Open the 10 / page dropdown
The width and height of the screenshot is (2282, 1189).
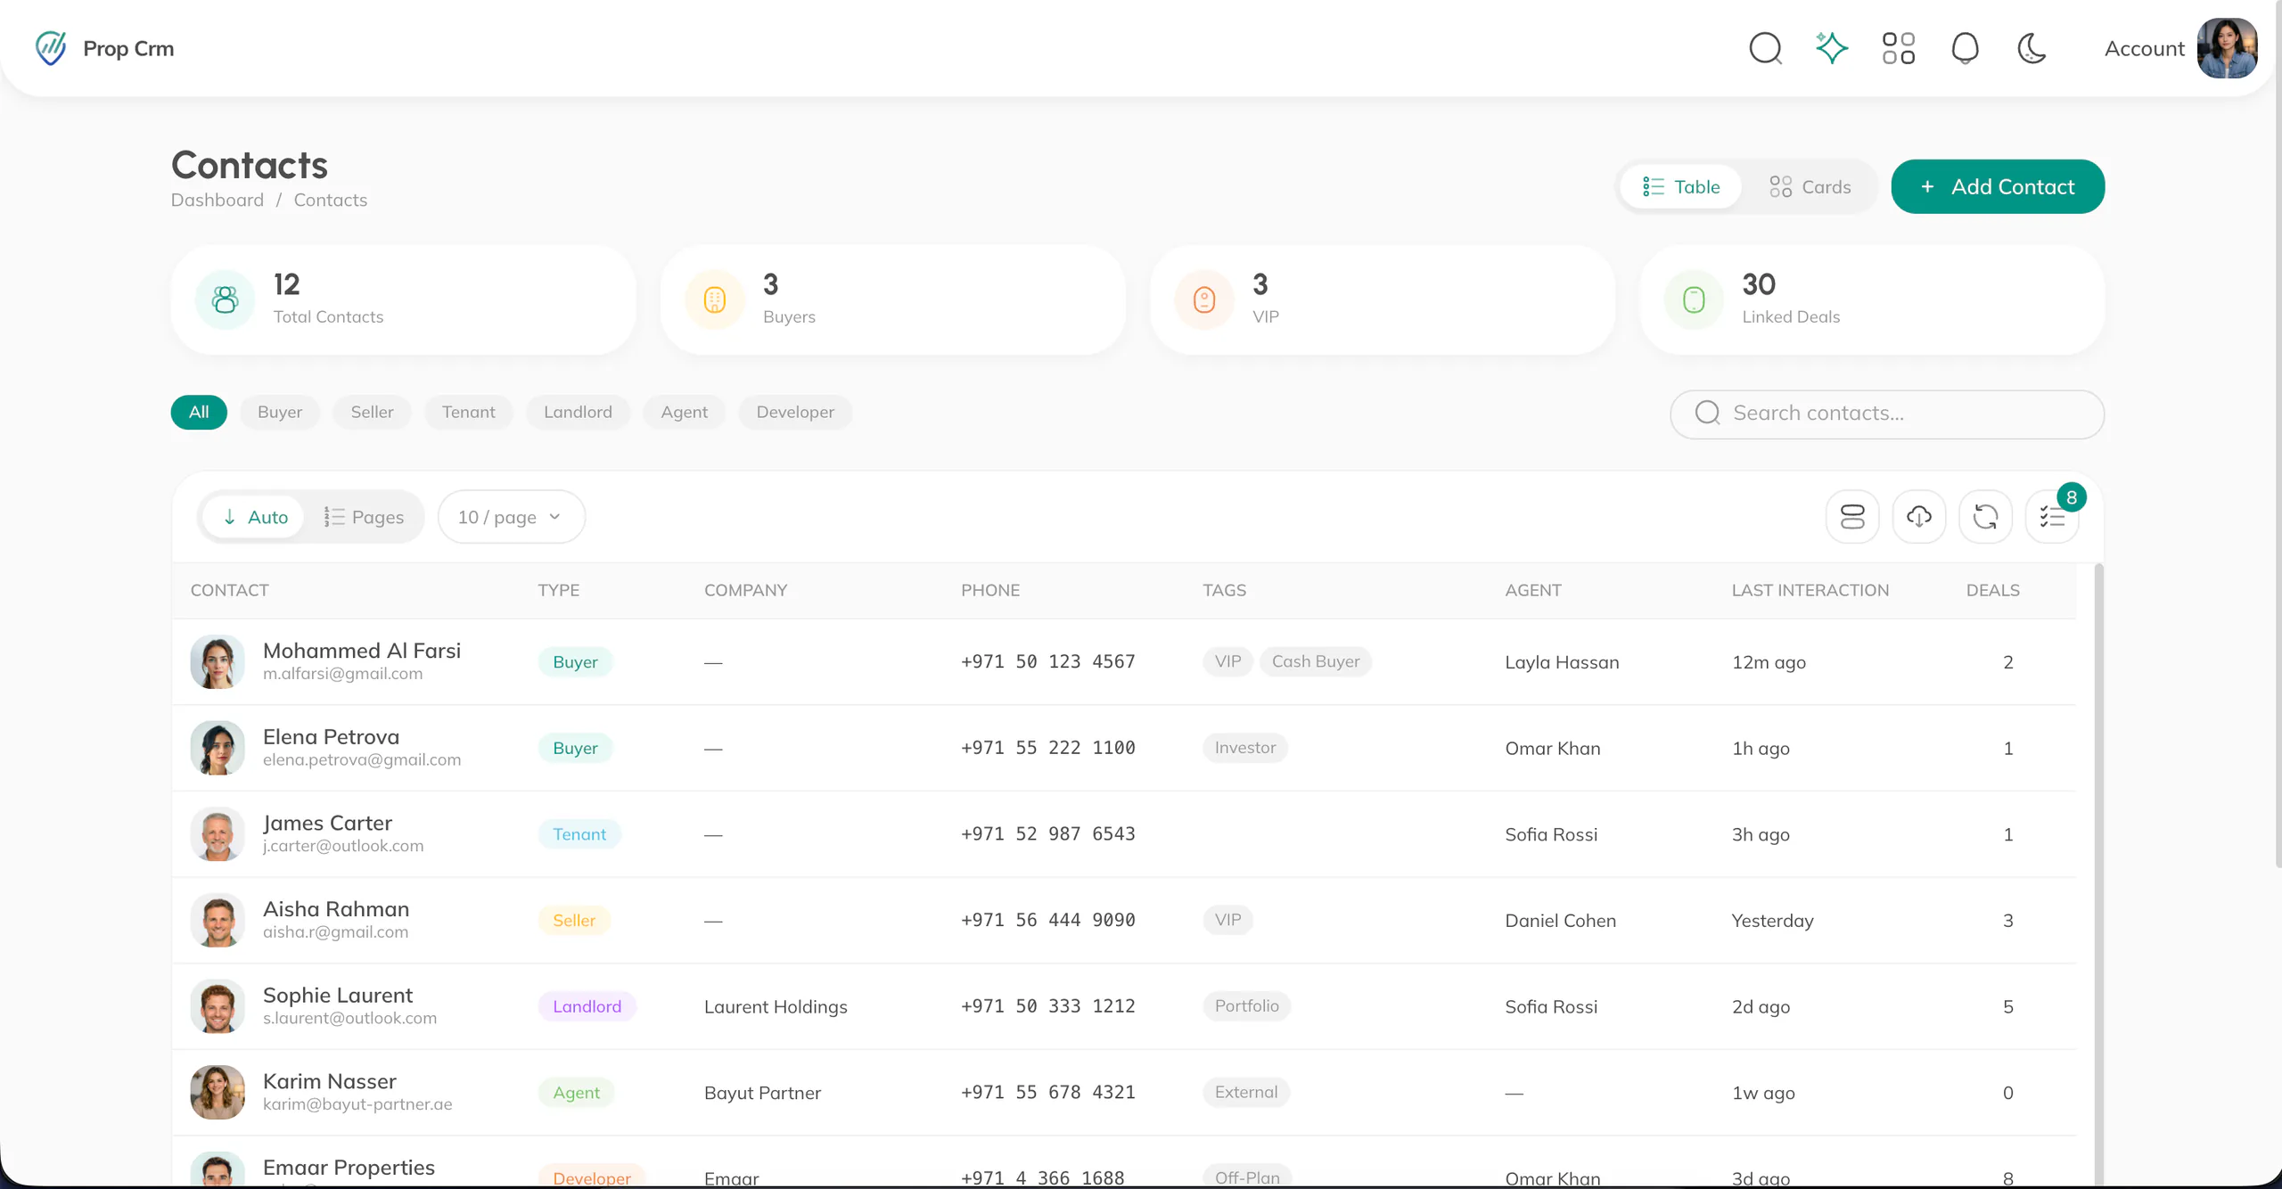511,517
